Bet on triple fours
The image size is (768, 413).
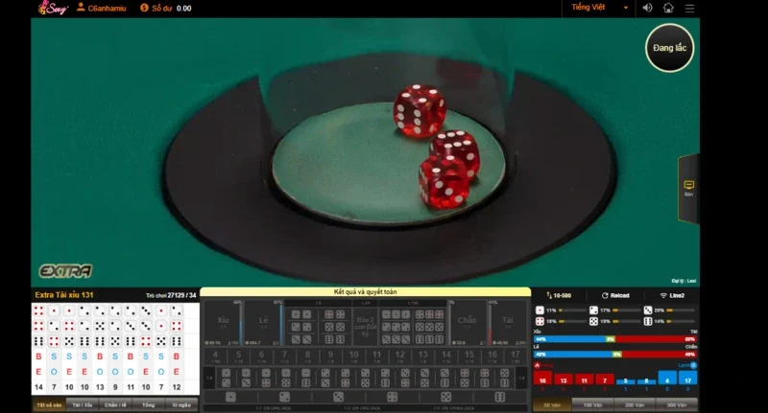pyautogui.click(x=430, y=314)
